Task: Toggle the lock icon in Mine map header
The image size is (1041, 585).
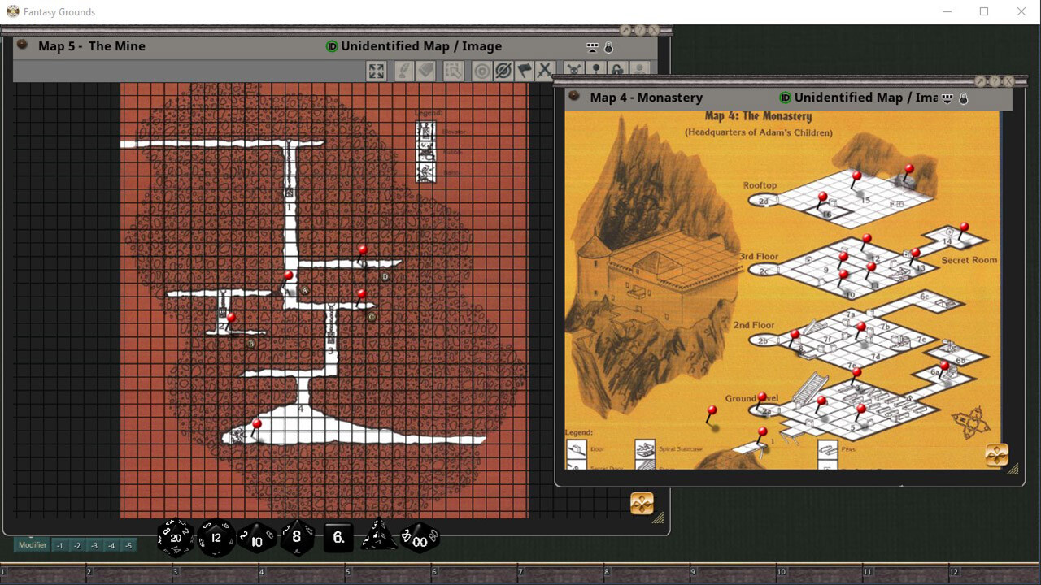Action: click(608, 47)
